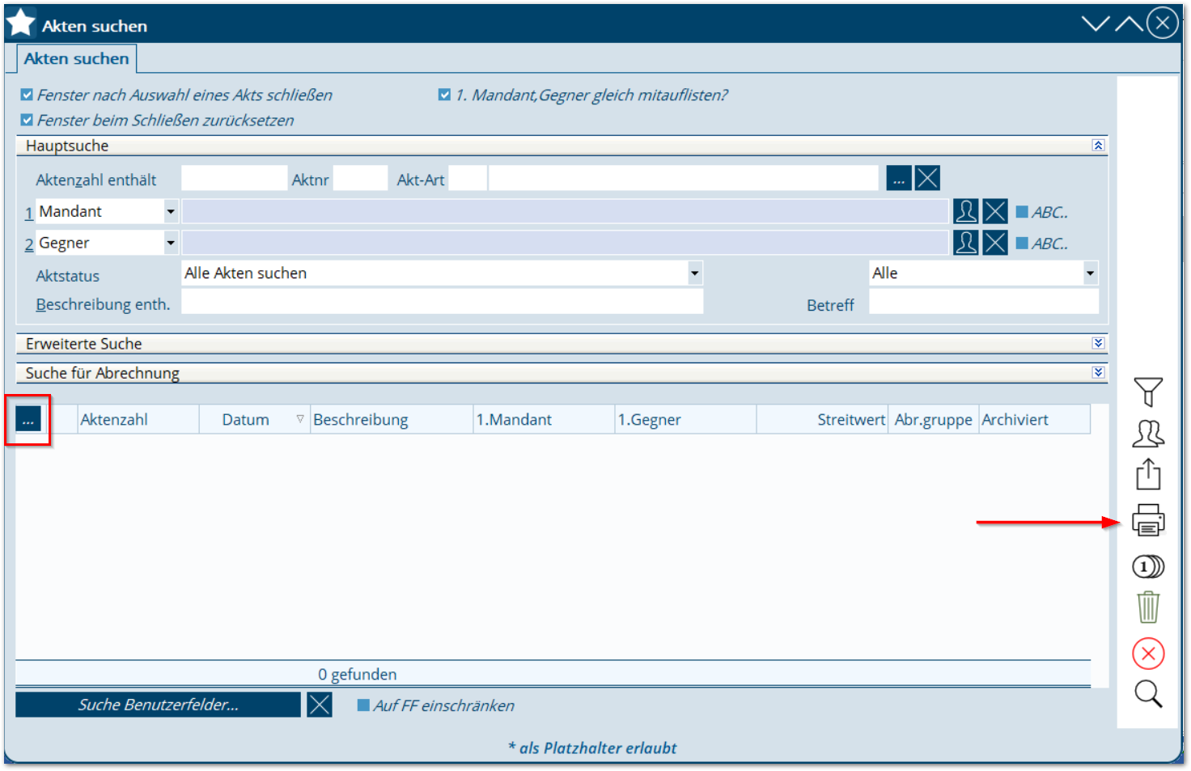Open the Alle dropdown right of Aktstatus
The width and height of the screenshot is (1191, 771).
coord(1090,273)
